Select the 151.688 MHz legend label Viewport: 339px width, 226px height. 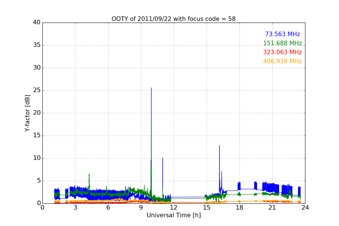282,43
